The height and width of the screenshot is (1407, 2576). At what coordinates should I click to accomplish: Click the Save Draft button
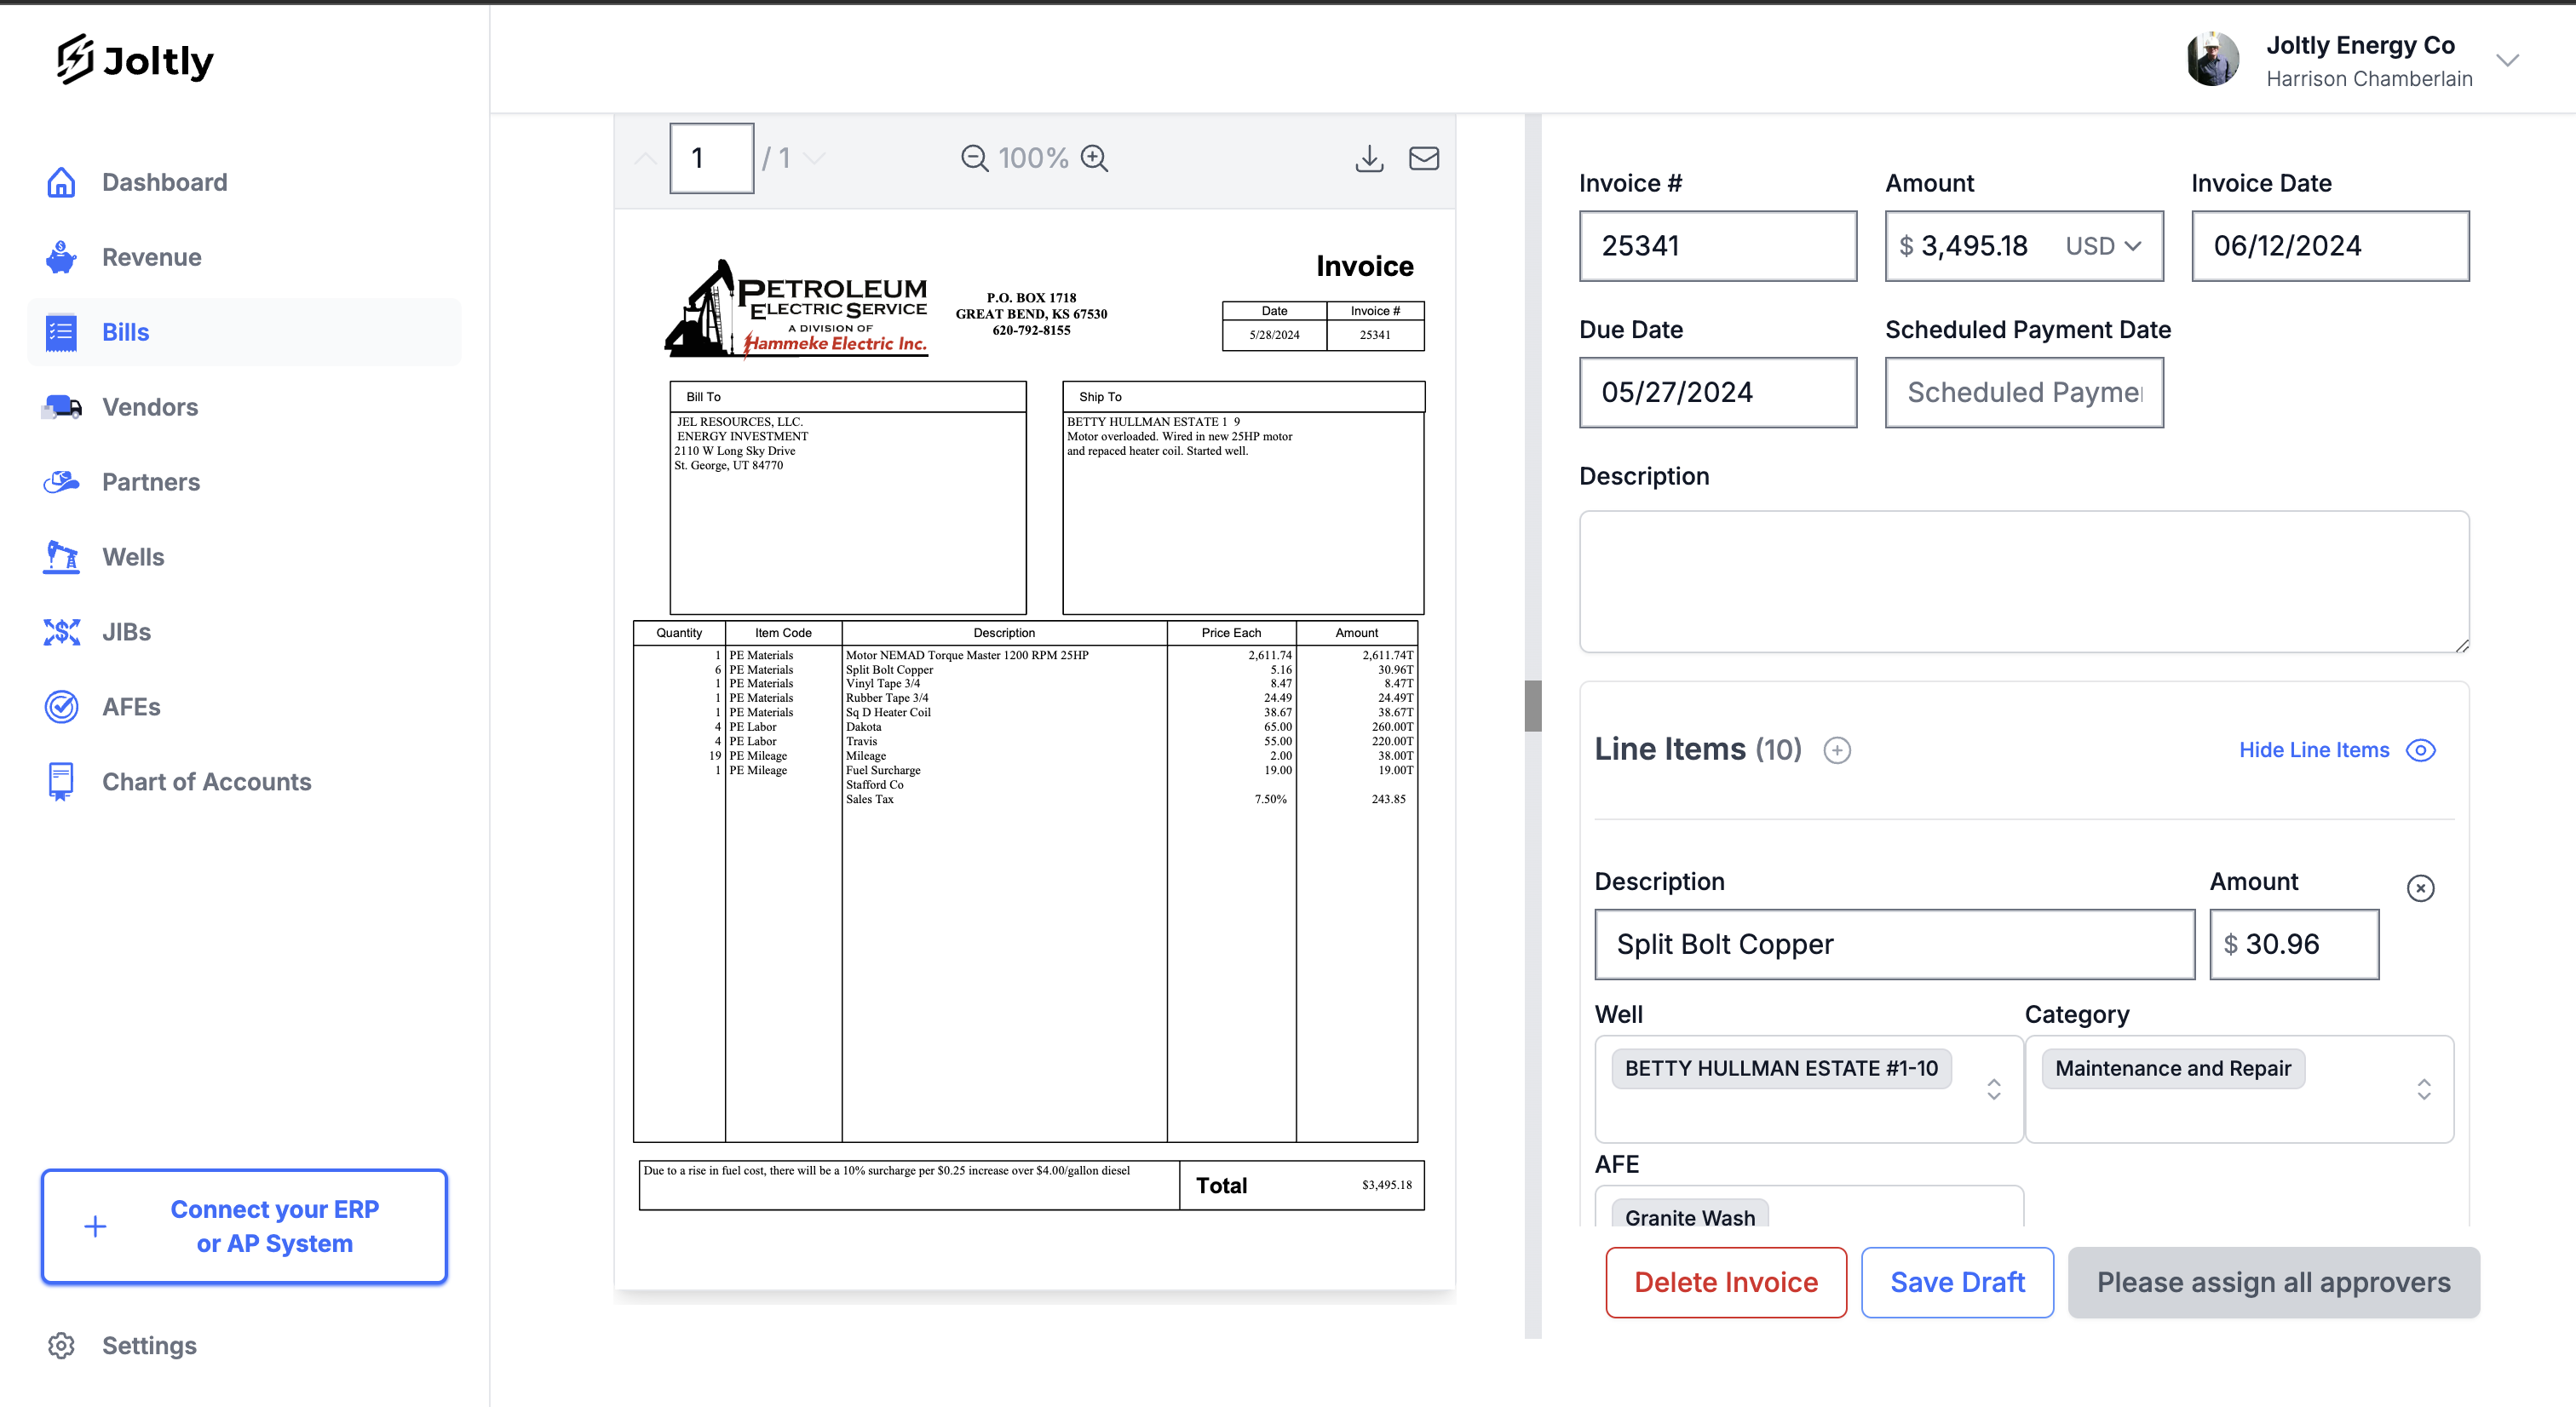pos(1957,1282)
